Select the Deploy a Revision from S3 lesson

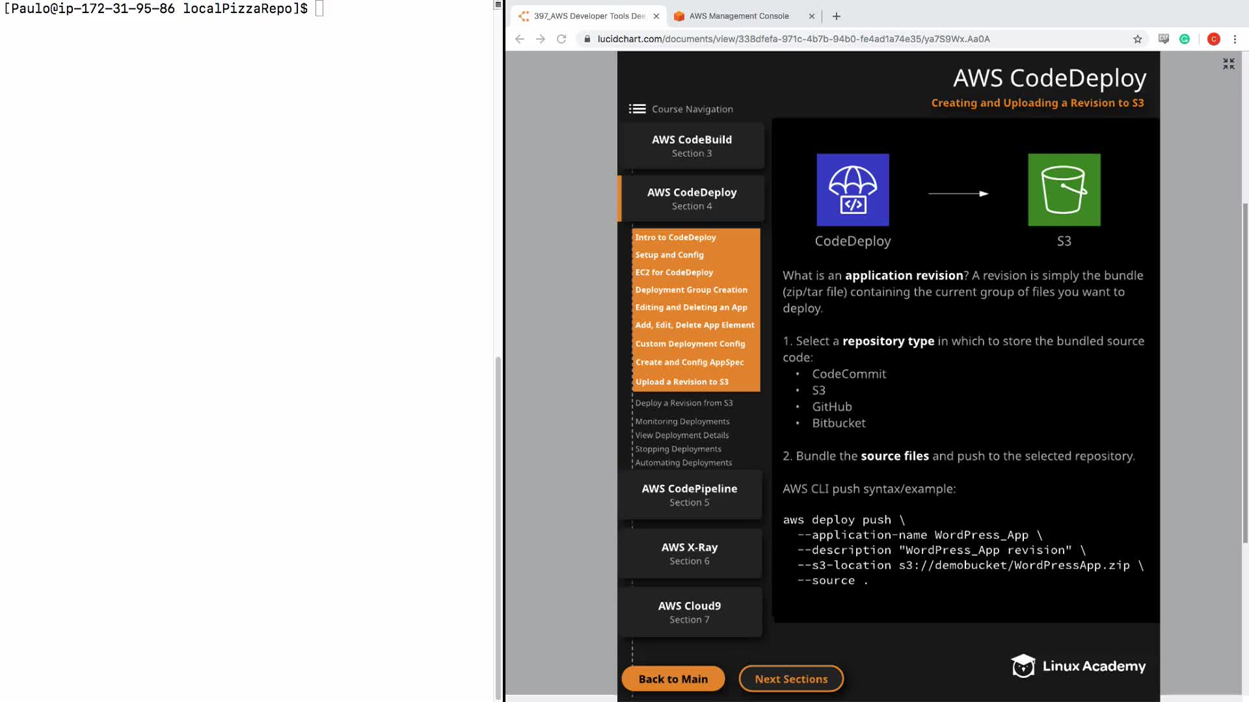(684, 403)
